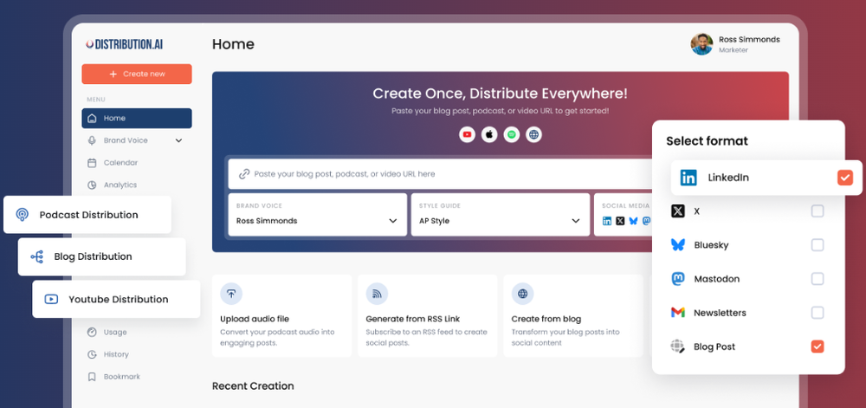This screenshot has height=408, width=866.
Task: Open the Create from blog card
Action: 573,316
